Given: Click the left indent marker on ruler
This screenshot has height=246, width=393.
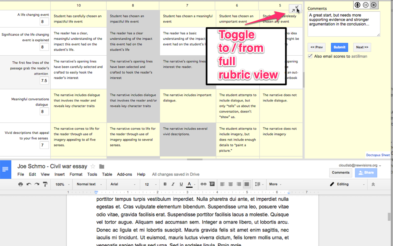Looking at the screenshot, I should pos(96,192).
